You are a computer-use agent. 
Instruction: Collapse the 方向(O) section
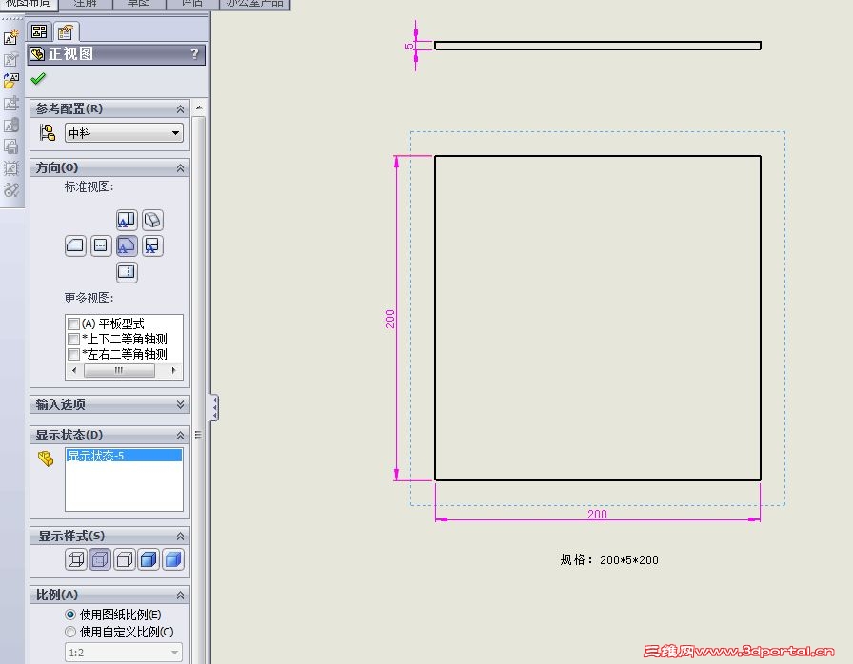click(x=180, y=168)
